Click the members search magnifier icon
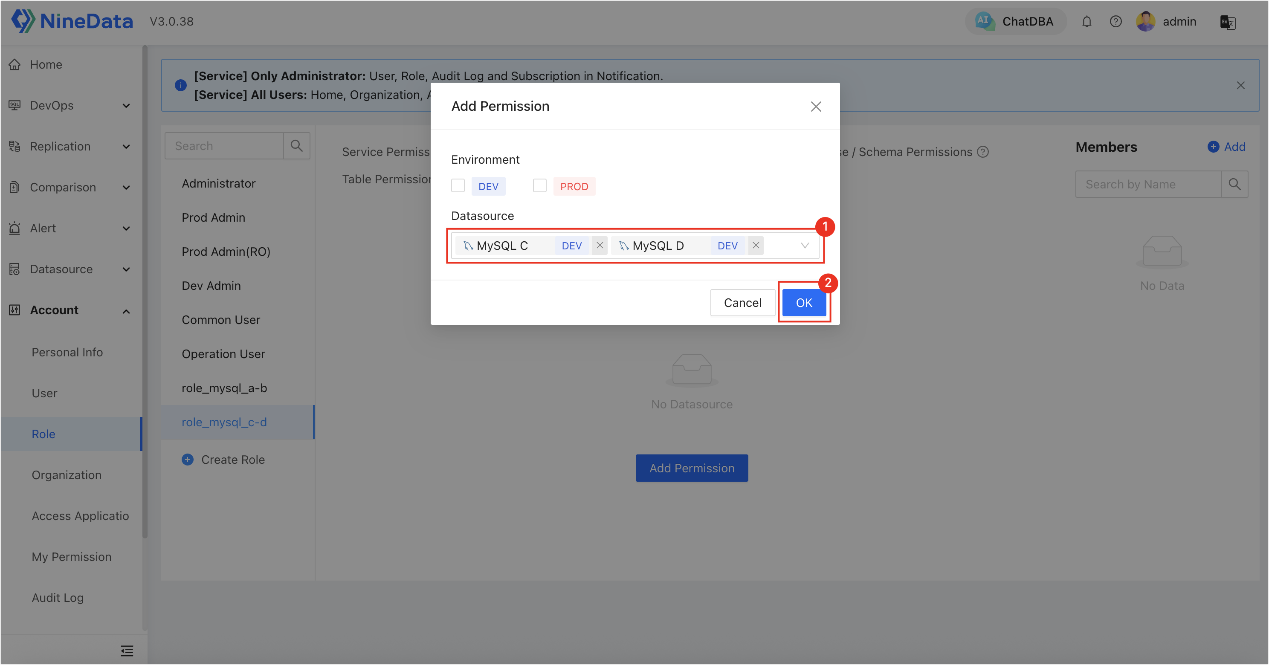This screenshot has height=665, width=1269. coord(1234,184)
